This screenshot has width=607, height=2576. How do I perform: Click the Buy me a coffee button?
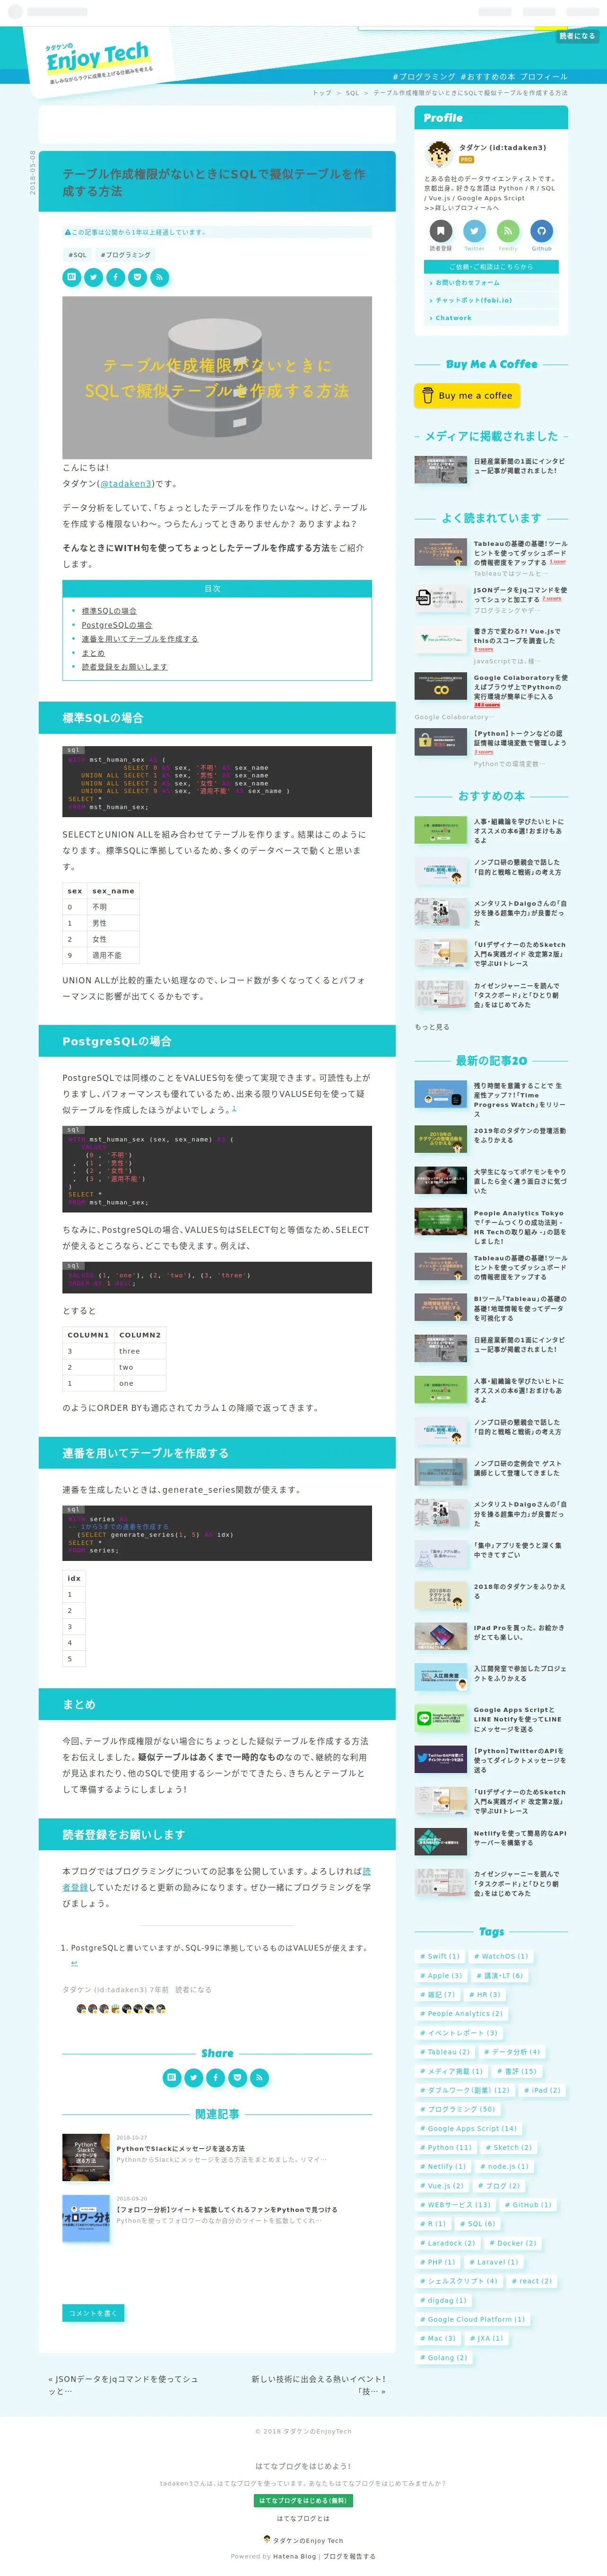tap(467, 395)
